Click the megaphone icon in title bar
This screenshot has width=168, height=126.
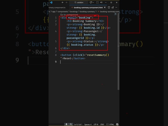[x=101, y=2]
